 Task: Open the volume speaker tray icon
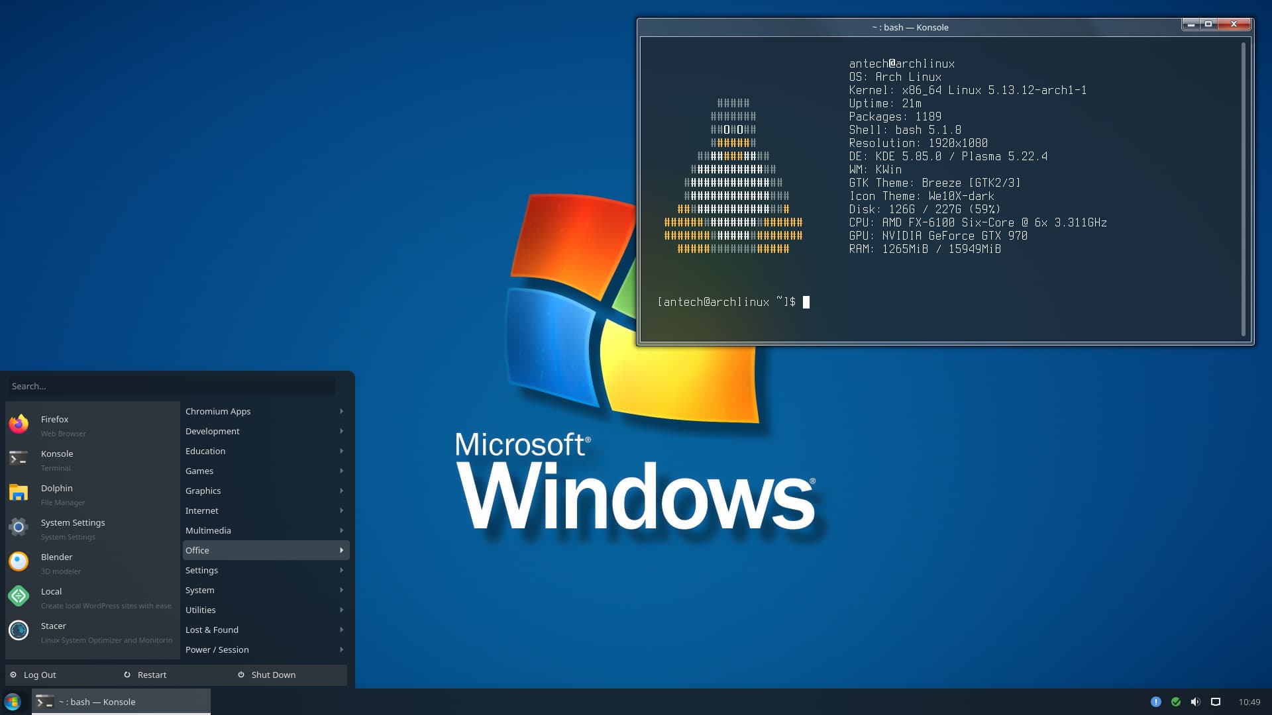[1196, 702]
